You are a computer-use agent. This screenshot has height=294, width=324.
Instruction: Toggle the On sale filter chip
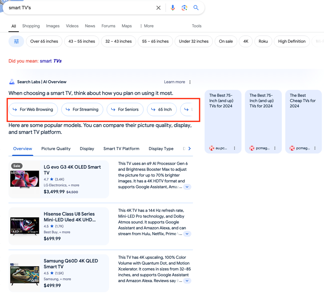[x=226, y=42]
